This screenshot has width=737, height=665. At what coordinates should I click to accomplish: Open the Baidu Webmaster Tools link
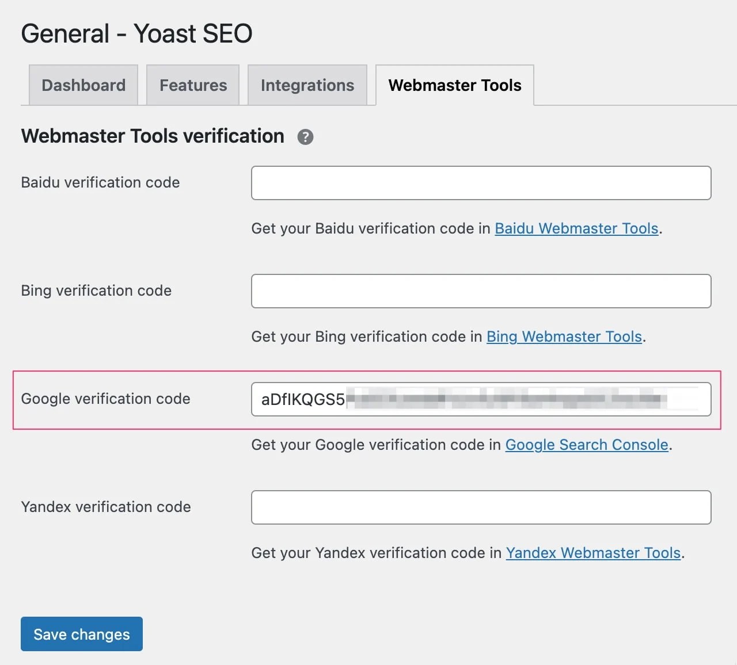pyautogui.click(x=576, y=228)
